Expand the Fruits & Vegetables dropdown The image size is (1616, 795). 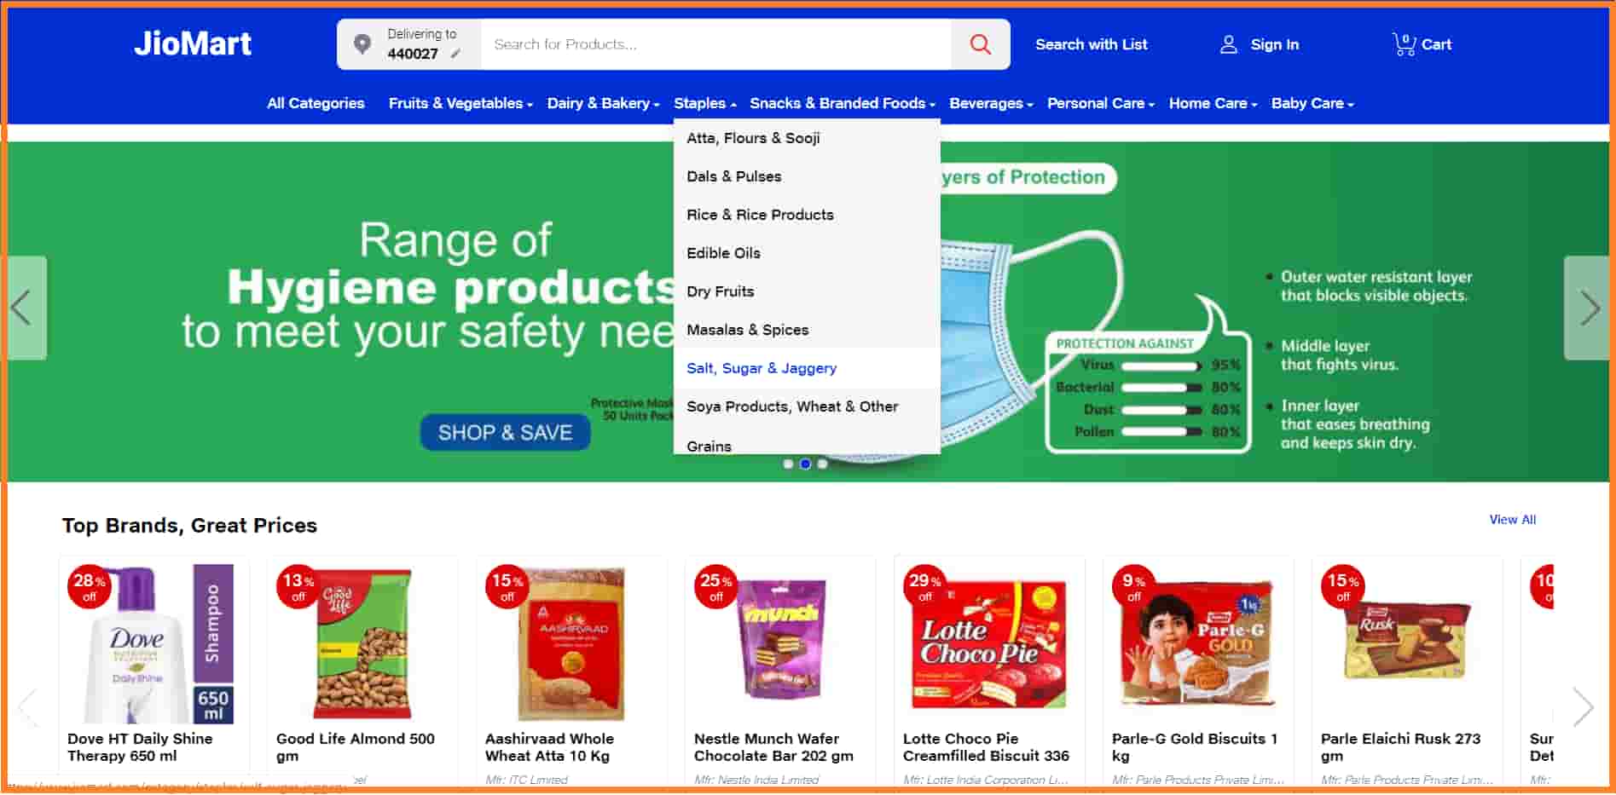point(460,103)
